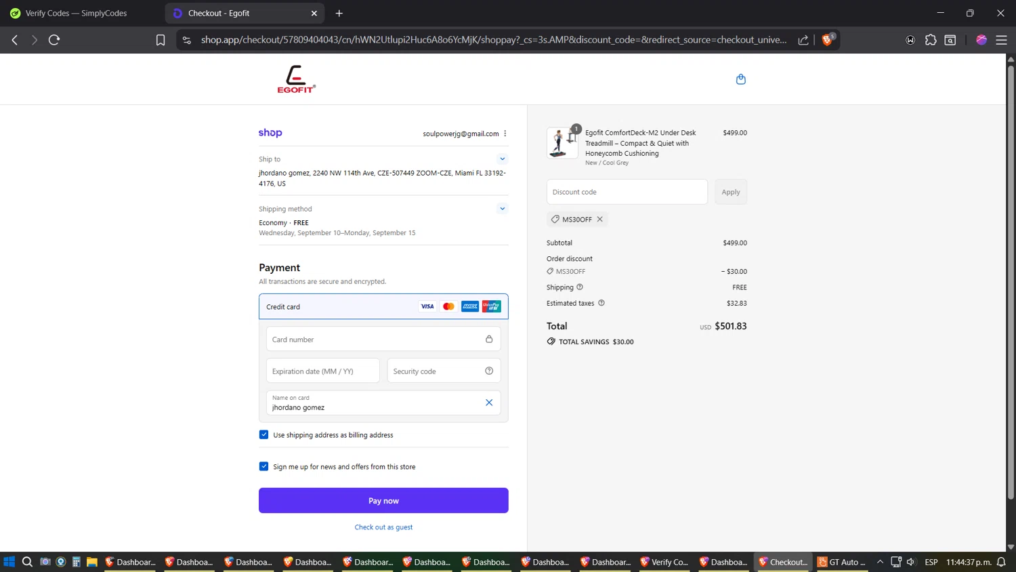1016x572 pixels.
Task: Open Brave Leo AI icon
Action: [x=981, y=40]
